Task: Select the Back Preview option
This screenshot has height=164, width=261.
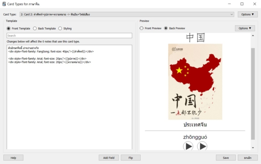Action: (166, 28)
